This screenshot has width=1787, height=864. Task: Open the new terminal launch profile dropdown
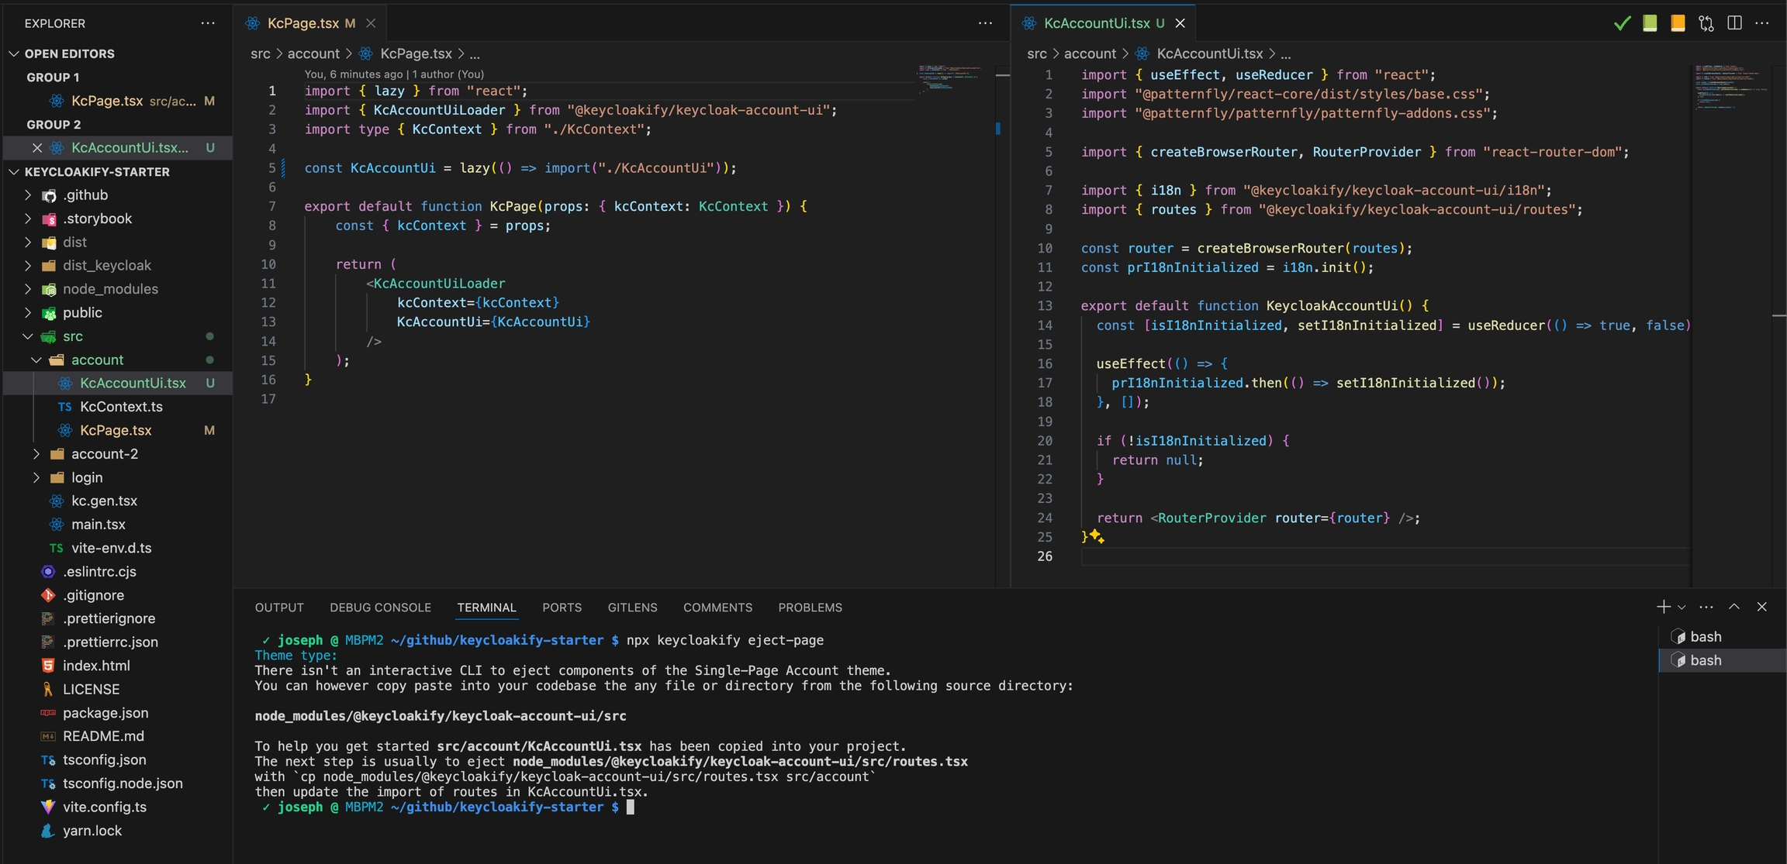point(1682,608)
